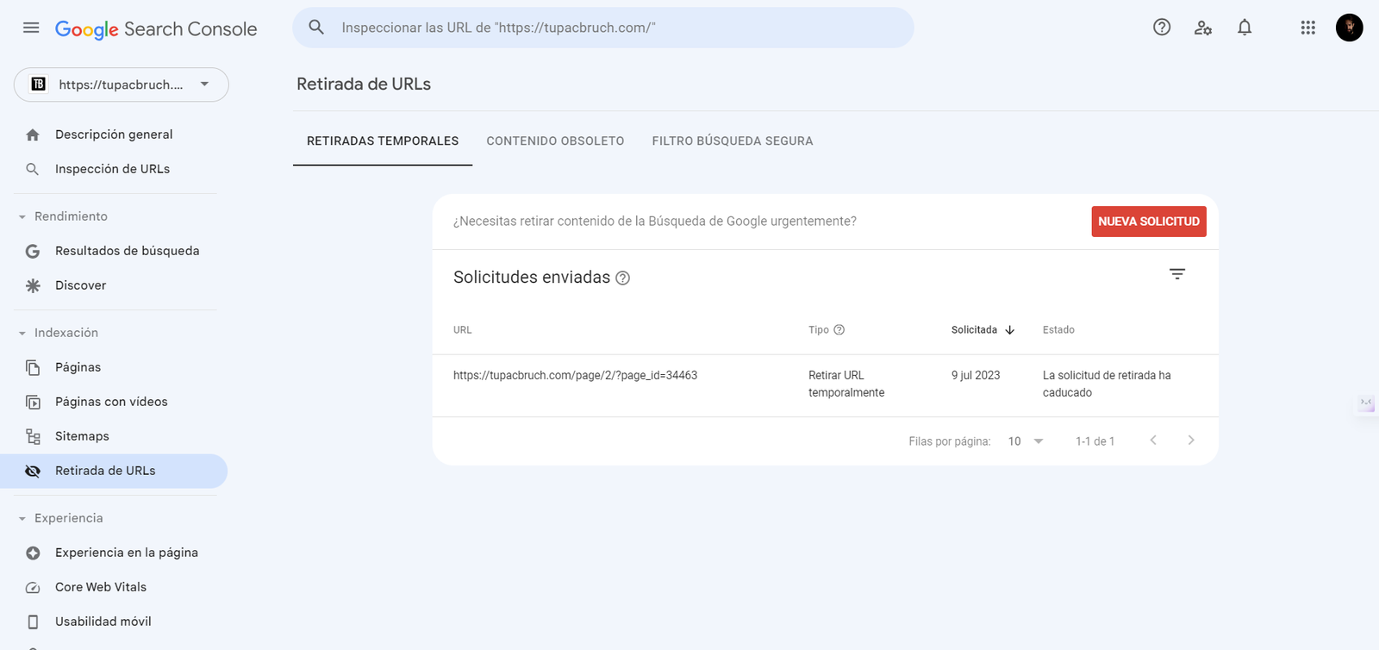This screenshot has height=650, width=1379.
Task: Go to next page arrow
Action: tap(1191, 441)
